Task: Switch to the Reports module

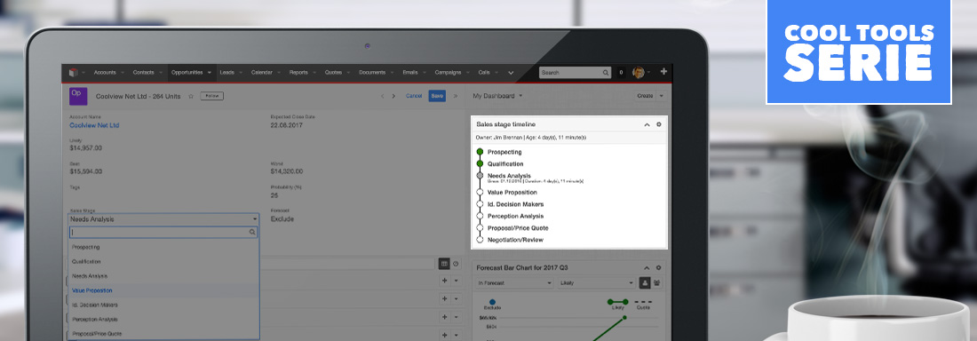Action: pyautogui.click(x=298, y=72)
